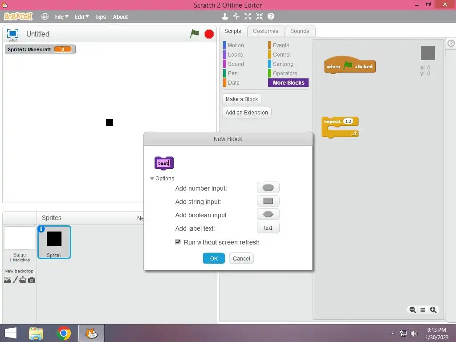
Task: Click Scratch cat taskbar icon
Action: pyautogui.click(x=91, y=333)
